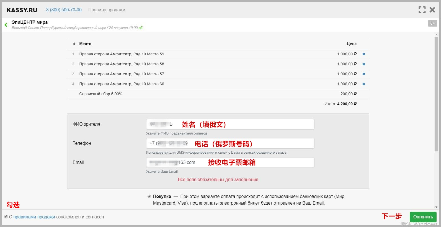Click venue and date subtitle text
Viewport: 441px width, 227px height.
pos(77,28)
